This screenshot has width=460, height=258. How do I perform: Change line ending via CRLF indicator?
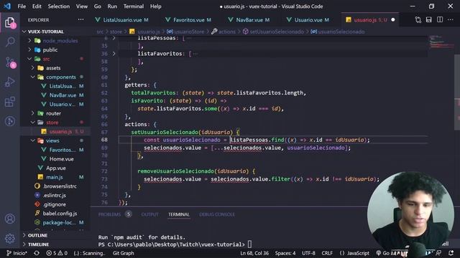pyautogui.click(x=327, y=253)
